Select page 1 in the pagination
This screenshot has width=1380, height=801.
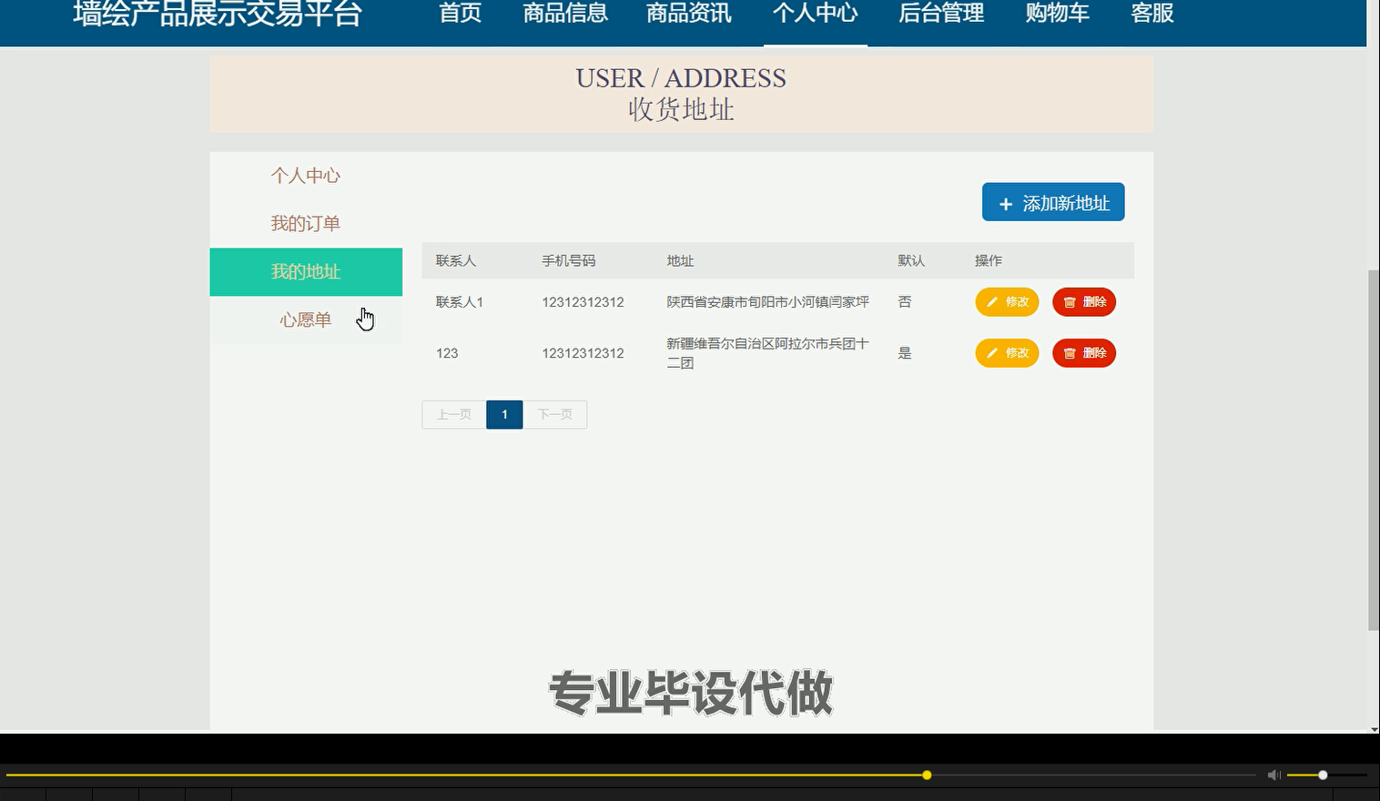click(x=504, y=414)
